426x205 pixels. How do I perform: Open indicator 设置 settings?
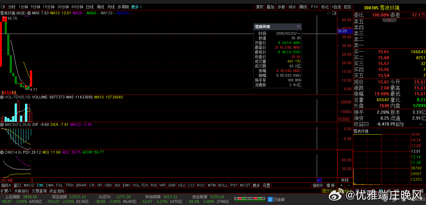[x=266, y=185]
